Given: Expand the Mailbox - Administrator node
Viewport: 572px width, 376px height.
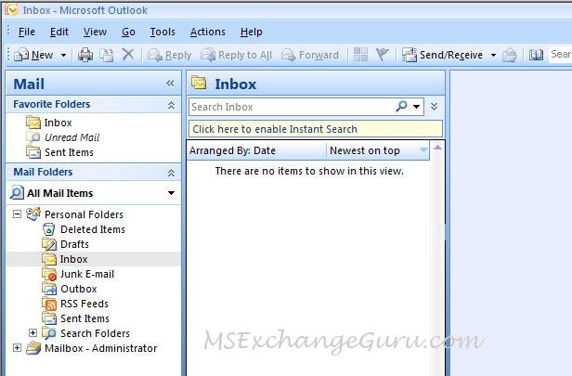Looking at the screenshot, I should click(18, 348).
